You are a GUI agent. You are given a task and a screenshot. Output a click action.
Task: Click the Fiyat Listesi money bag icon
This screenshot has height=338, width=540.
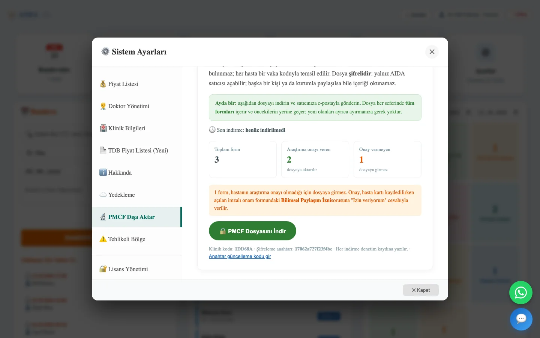(x=103, y=84)
